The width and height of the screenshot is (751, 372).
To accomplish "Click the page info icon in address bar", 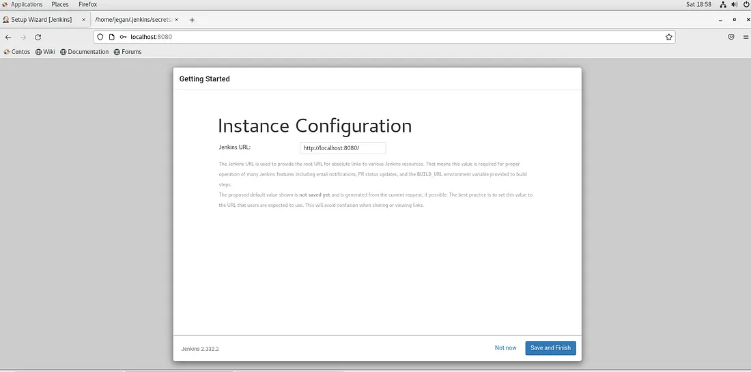I will pyautogui.click(x=111, y=37).
